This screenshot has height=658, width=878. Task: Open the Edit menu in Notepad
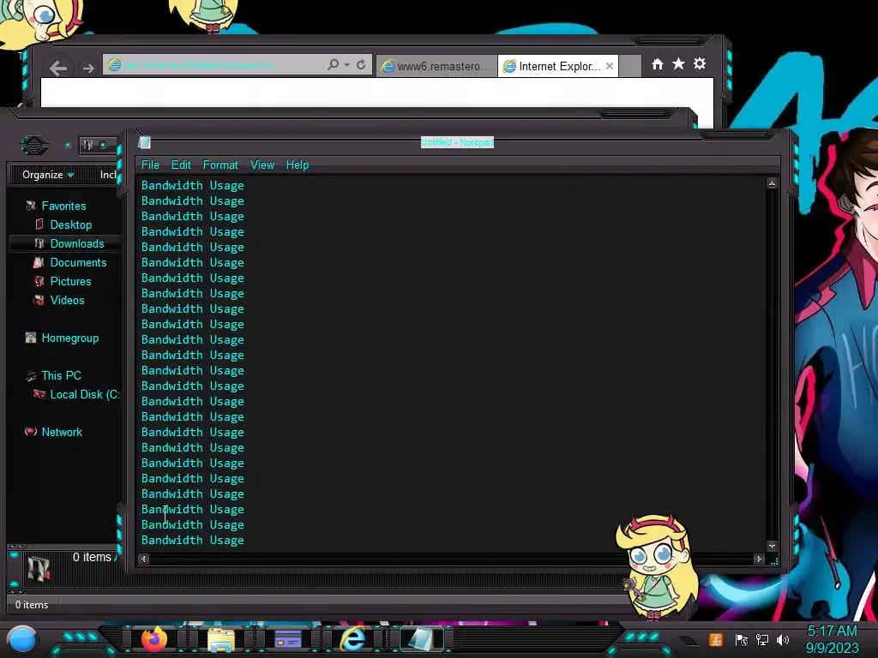[181, 165]
